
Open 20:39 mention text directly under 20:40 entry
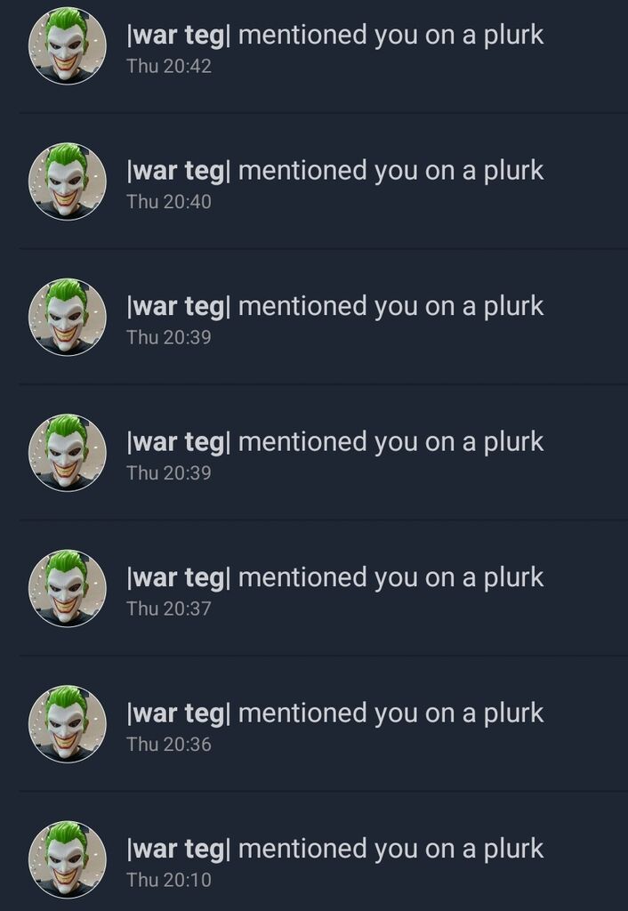coord(391,307)
